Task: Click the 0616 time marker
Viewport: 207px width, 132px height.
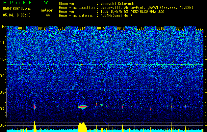Action: tap(121, 28)
